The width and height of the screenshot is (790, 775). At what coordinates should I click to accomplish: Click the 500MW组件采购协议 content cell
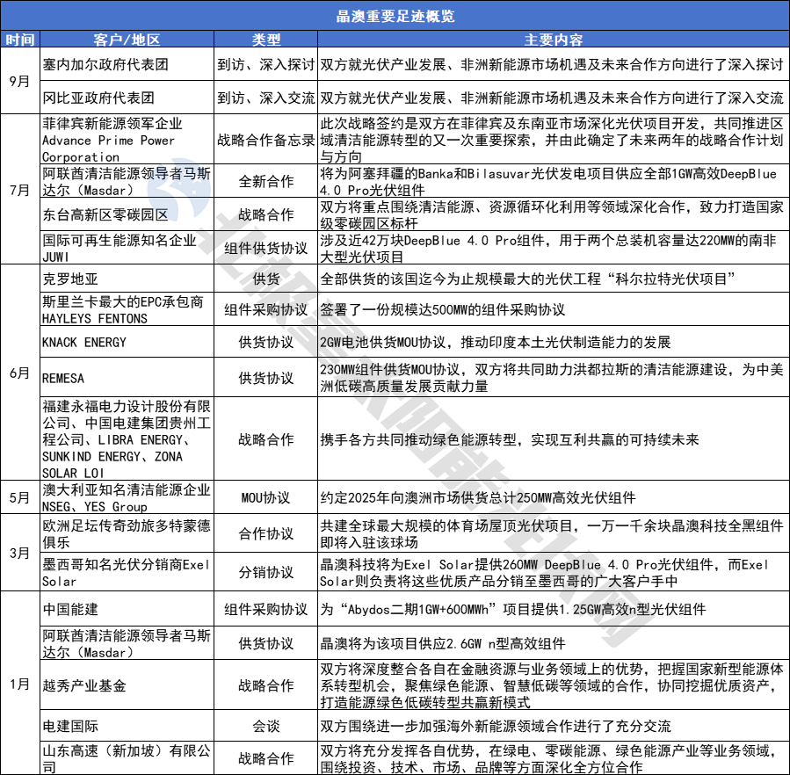point(554,309)
